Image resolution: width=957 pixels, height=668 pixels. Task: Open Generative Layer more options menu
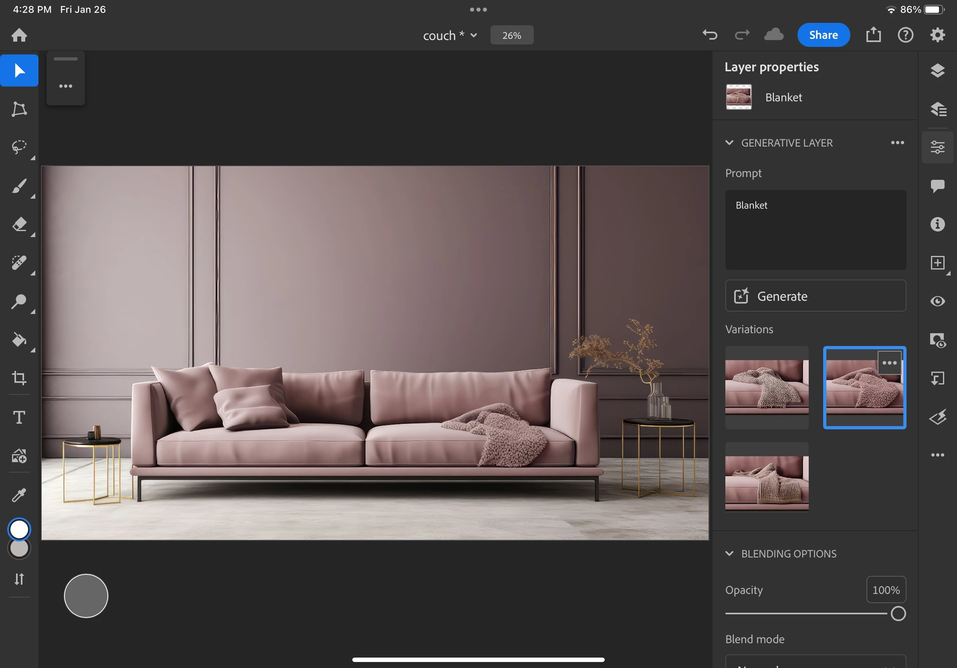tap(897, 143)
